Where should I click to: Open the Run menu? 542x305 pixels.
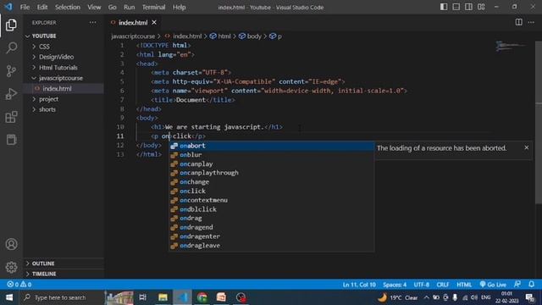130,7
